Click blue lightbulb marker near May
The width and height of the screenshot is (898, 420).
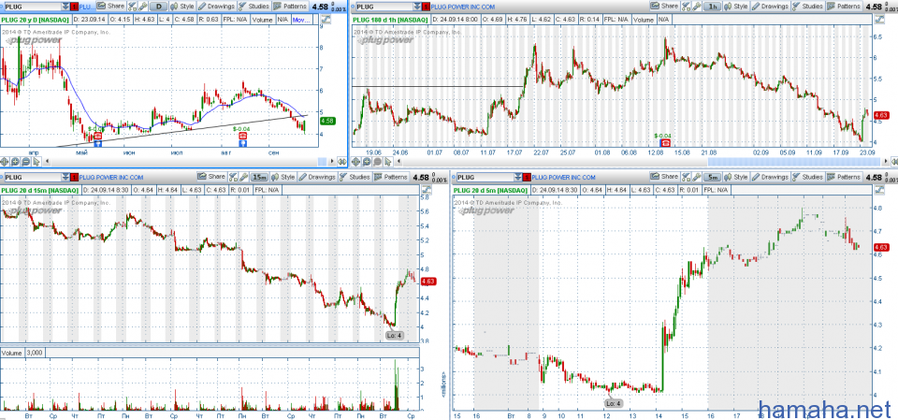click(x=97, y=143)
